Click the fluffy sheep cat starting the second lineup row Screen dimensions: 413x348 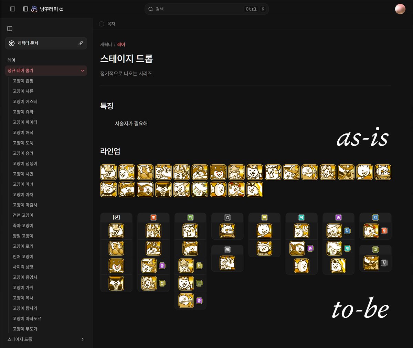108,189
